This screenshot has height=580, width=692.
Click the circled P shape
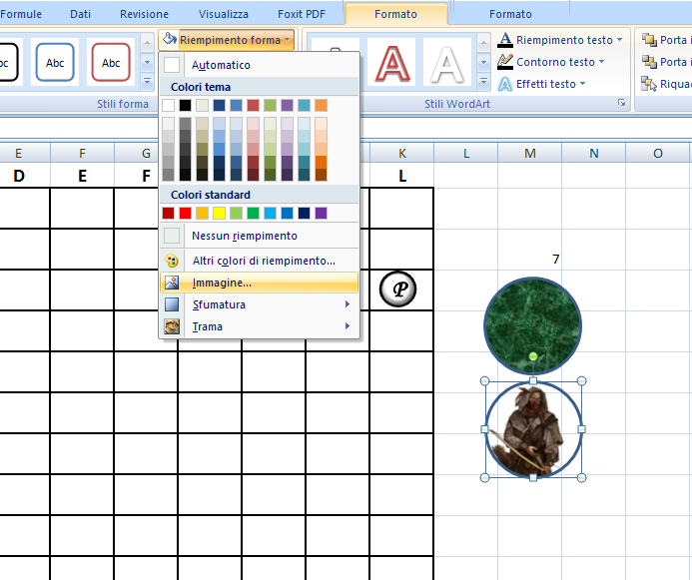tap(398, 290)
